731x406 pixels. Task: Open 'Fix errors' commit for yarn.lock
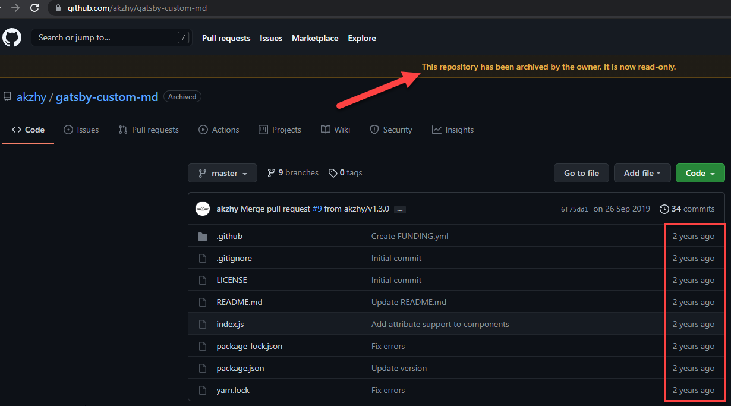[388, 390]
